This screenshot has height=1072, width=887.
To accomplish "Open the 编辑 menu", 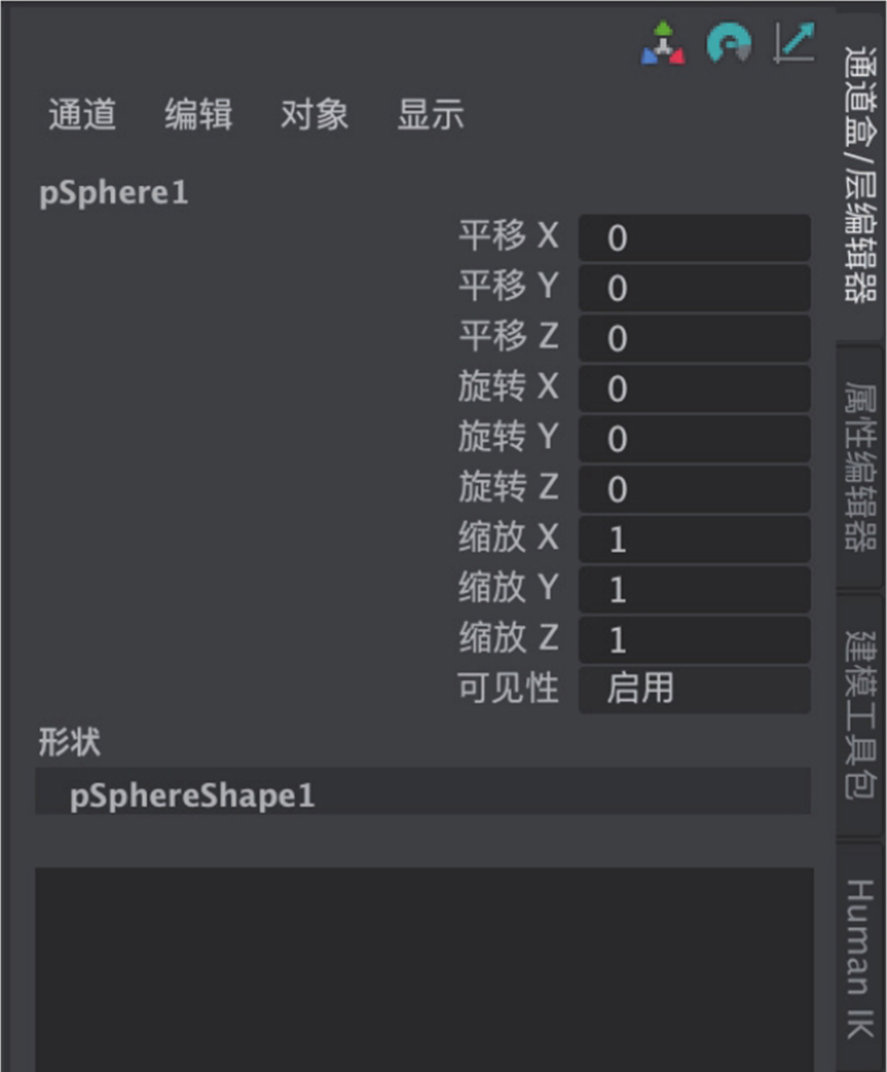I will 198,114.
